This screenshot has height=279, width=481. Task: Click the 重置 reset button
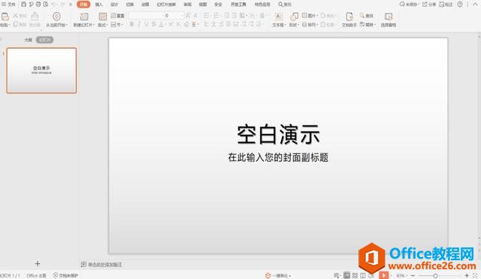click(117, 15)
